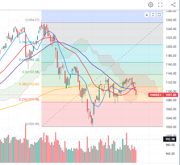This screenshot has height=165, width=180.
Task: Click the tallest red volume bar
Action: coord(25,145)
